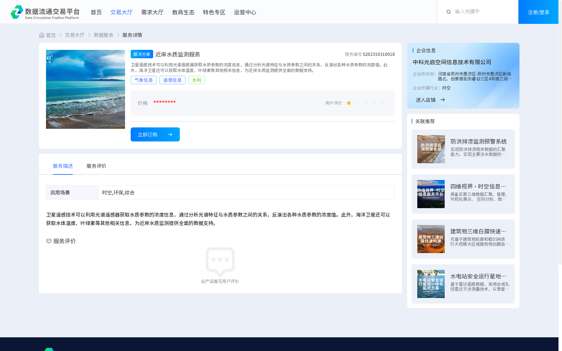Click the 时空,环保,综合 scenario value
562x351 pixels.
point(118,193)
